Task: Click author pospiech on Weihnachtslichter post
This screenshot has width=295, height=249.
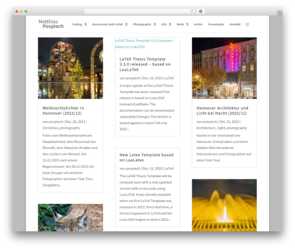Action: (56, 122)
